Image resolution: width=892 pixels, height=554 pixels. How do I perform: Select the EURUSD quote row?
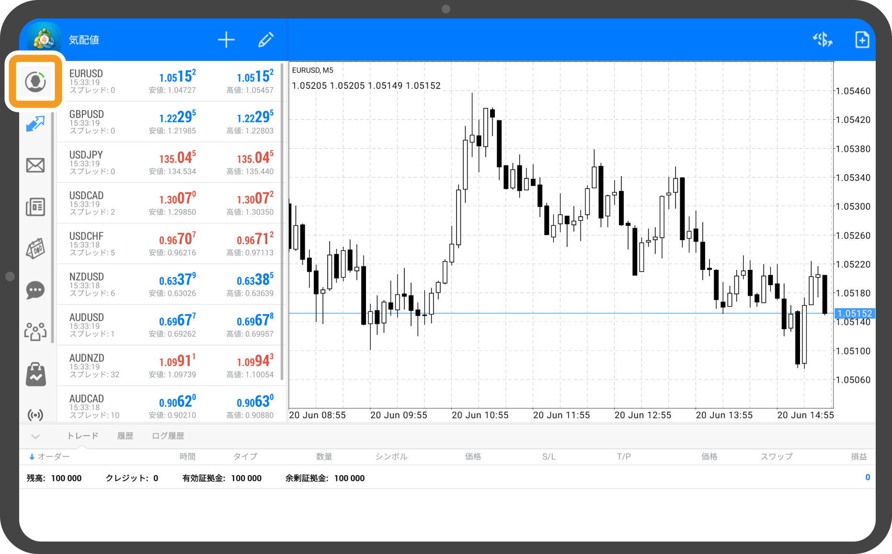(171, 81)
